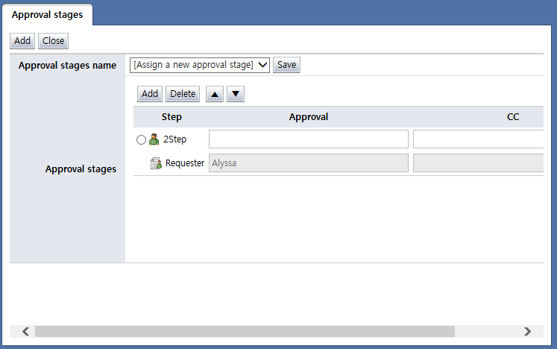
Task: Click the left arrow of the horizontal scrollbar
Action: [25, 331]
